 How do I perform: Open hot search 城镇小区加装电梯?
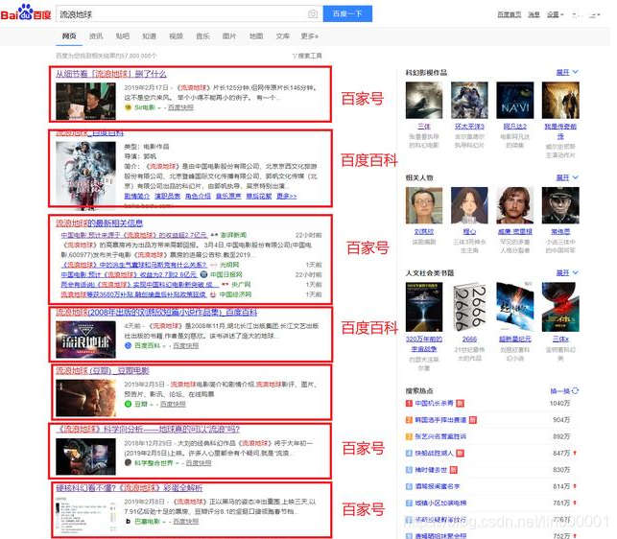point(440,503)
